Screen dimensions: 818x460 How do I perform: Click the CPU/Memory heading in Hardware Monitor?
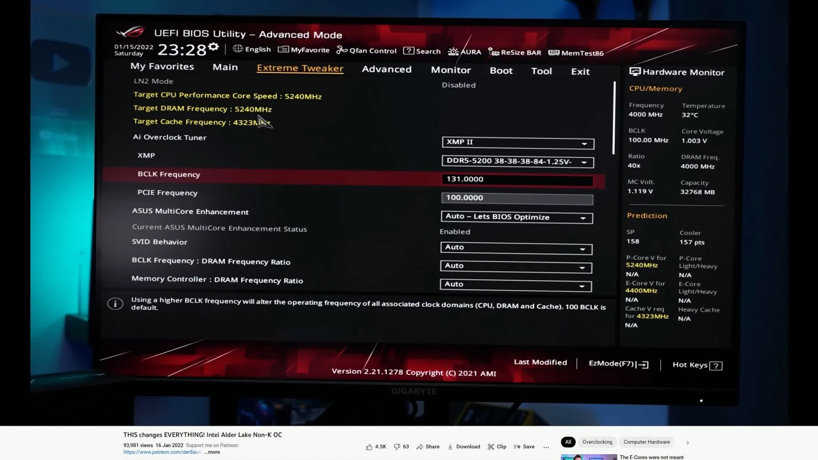(655, 89)
